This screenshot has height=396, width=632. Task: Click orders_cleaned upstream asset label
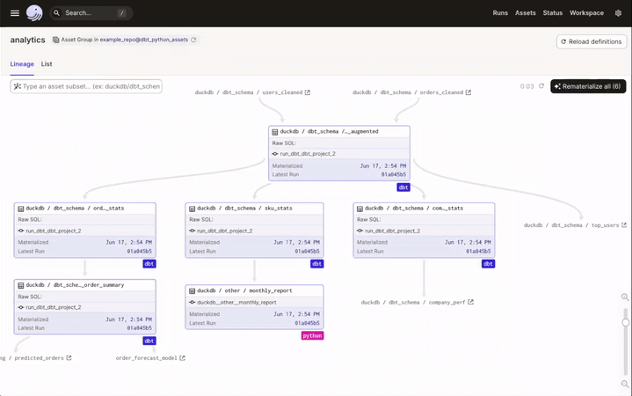408,92
